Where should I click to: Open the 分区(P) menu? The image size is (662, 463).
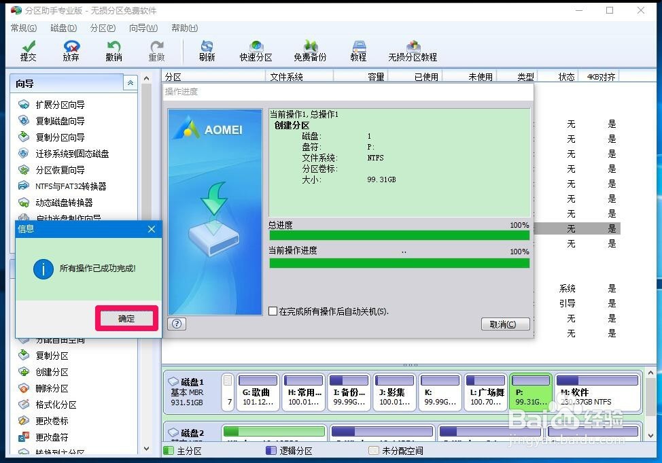103,28
